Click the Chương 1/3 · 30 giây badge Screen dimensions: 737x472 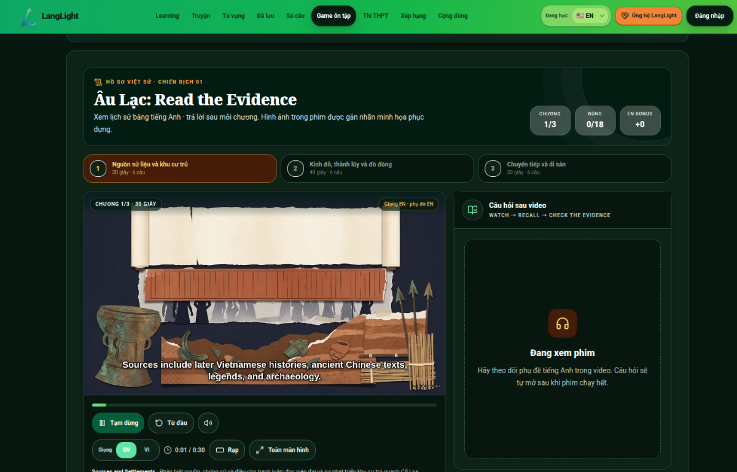click(126, 204)
